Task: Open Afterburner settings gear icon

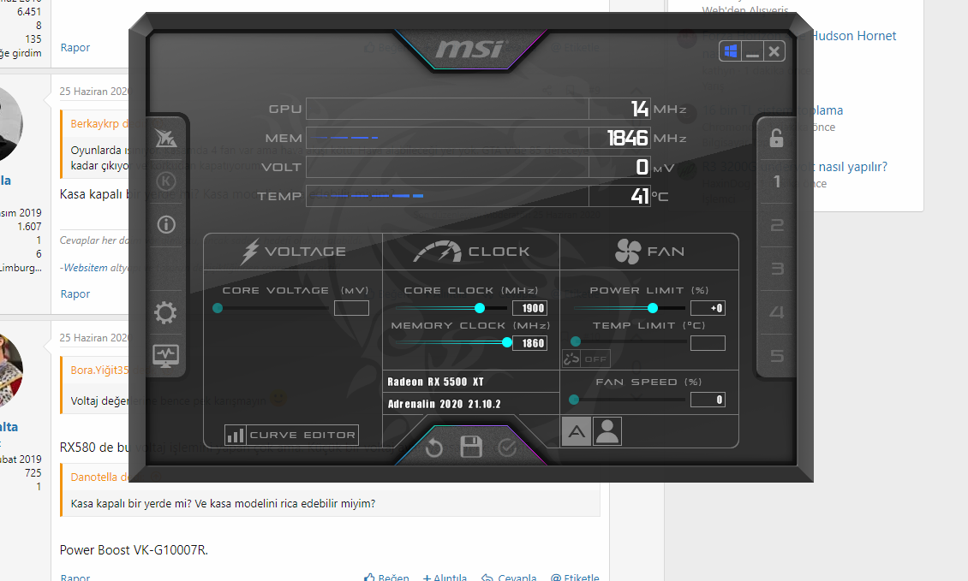Action: pyautogui.click(x=165, y=312)
